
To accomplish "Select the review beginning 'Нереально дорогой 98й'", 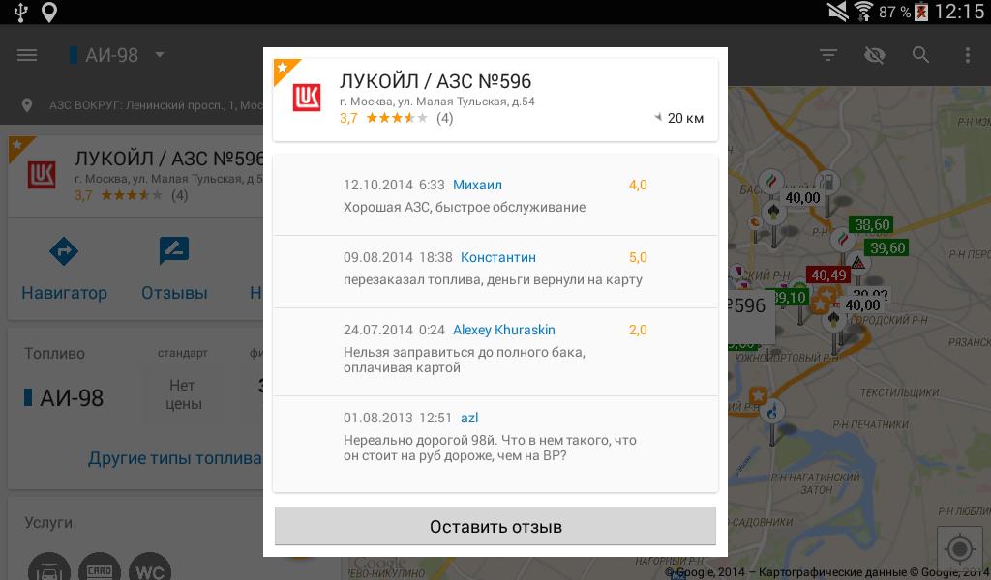I will click(x=490, y=448).
